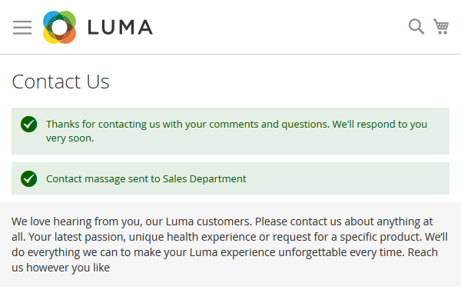Click the green Sales Department notification box
461x293 pixels.
[x=230, y=178]
